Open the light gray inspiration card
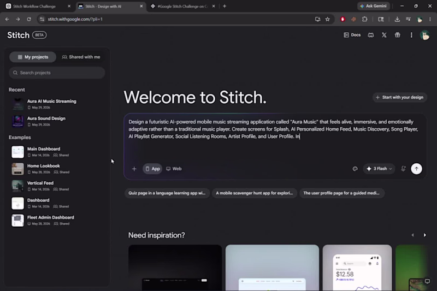This screenshot has height=291, width=437. pos(272,268)
